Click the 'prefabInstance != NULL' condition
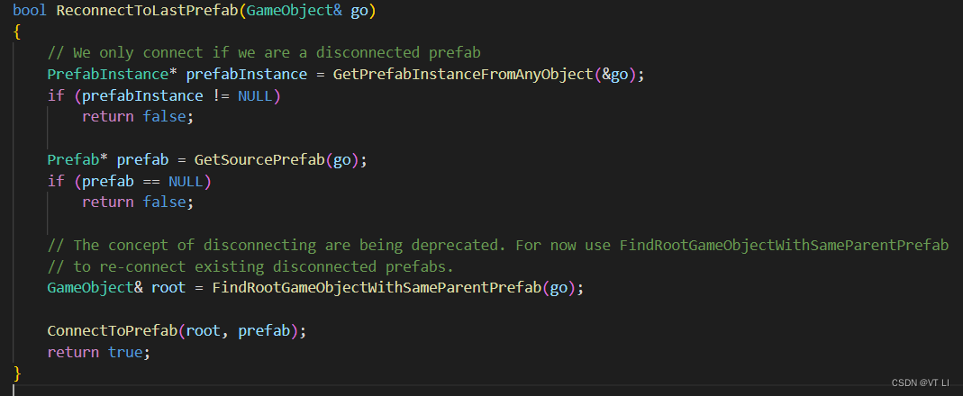Image resolution: width=963 pixels, height=396 pixels. click(x=177, y=96)
